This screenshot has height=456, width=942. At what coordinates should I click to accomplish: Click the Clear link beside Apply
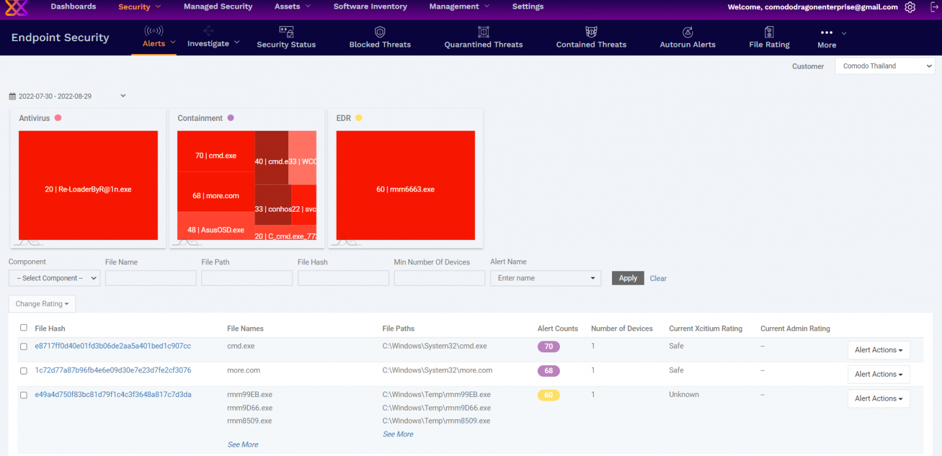click(x=658, y=278)
